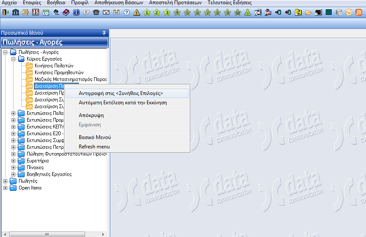Expand the Open Items folder

pyautogui.click(x=6, y=188)
